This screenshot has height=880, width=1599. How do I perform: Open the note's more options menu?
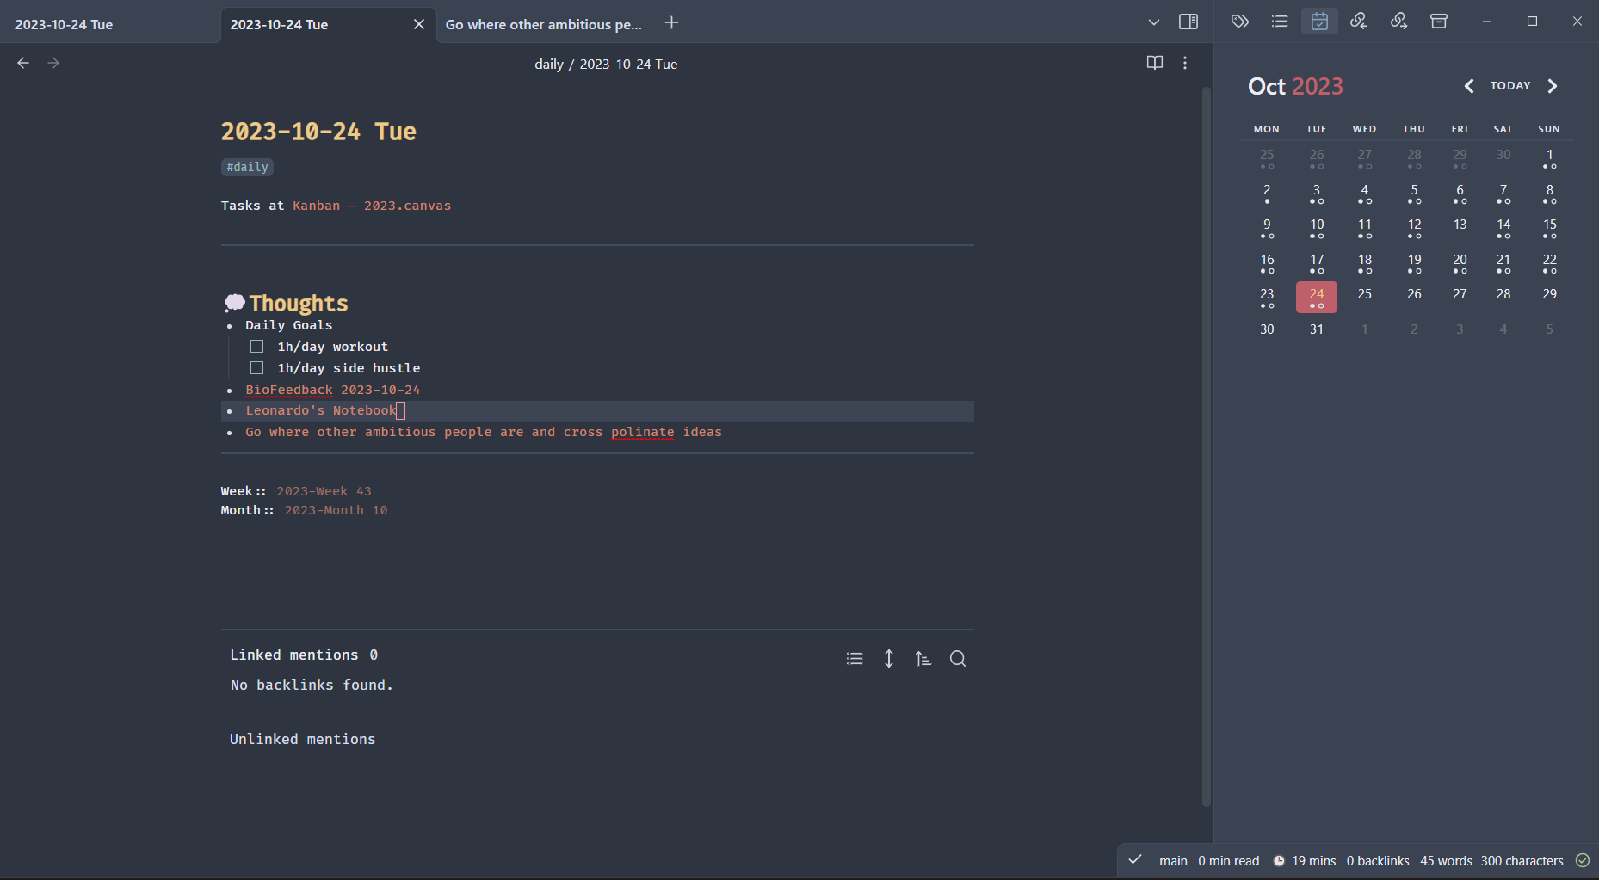[x=1185, y=63]
